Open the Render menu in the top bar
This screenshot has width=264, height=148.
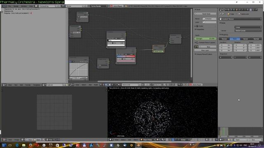pyautogui.click(x=16, y=6)
